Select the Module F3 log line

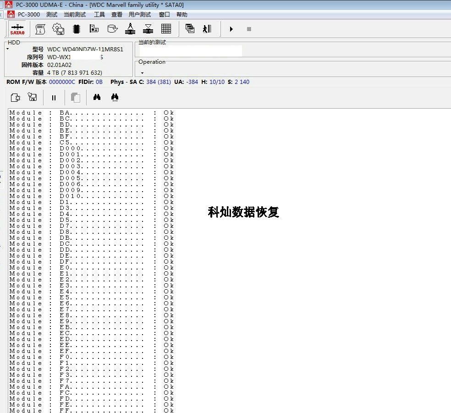92,375
